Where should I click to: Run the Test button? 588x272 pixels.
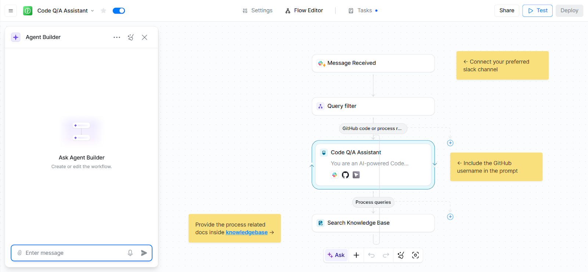click(x=537, y=11)
